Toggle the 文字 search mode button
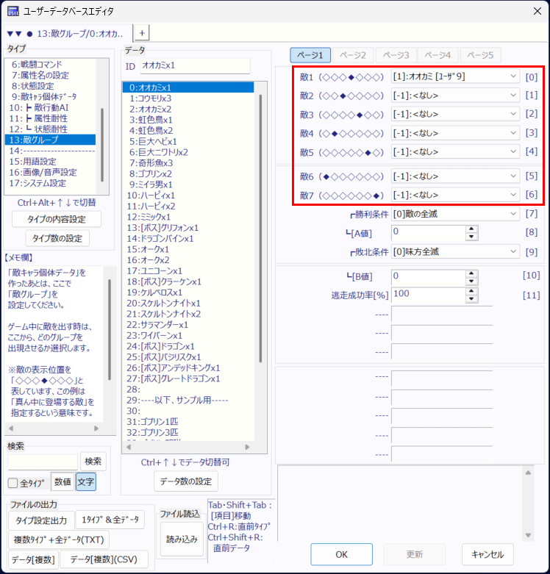 click(85, 482)
